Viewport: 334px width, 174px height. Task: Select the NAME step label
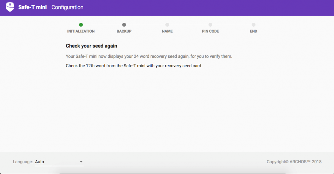(x=167, y=31)
